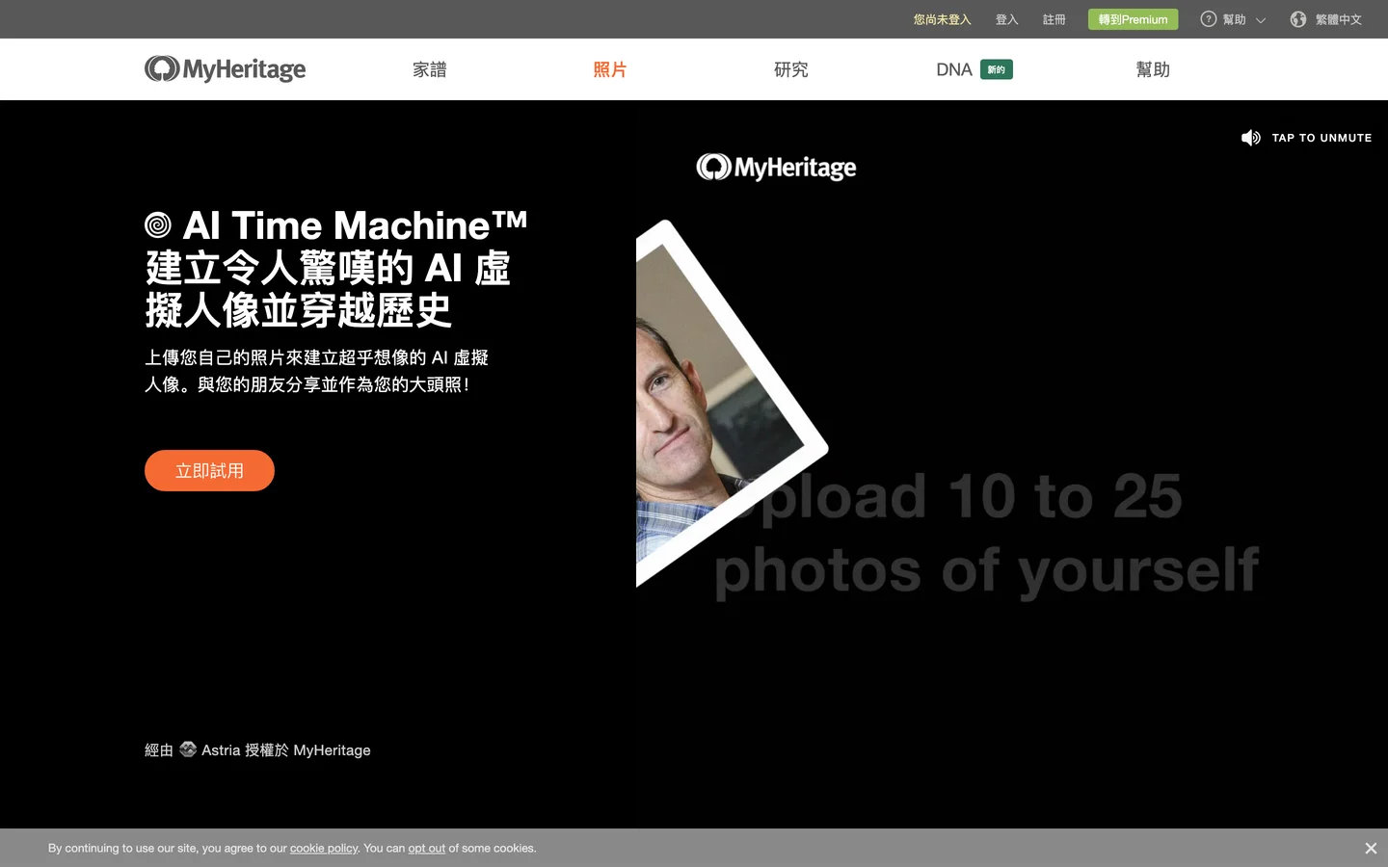1388x867 pixels.
Task: Open the 家譜 menu
Action: (x=430, y=69)
